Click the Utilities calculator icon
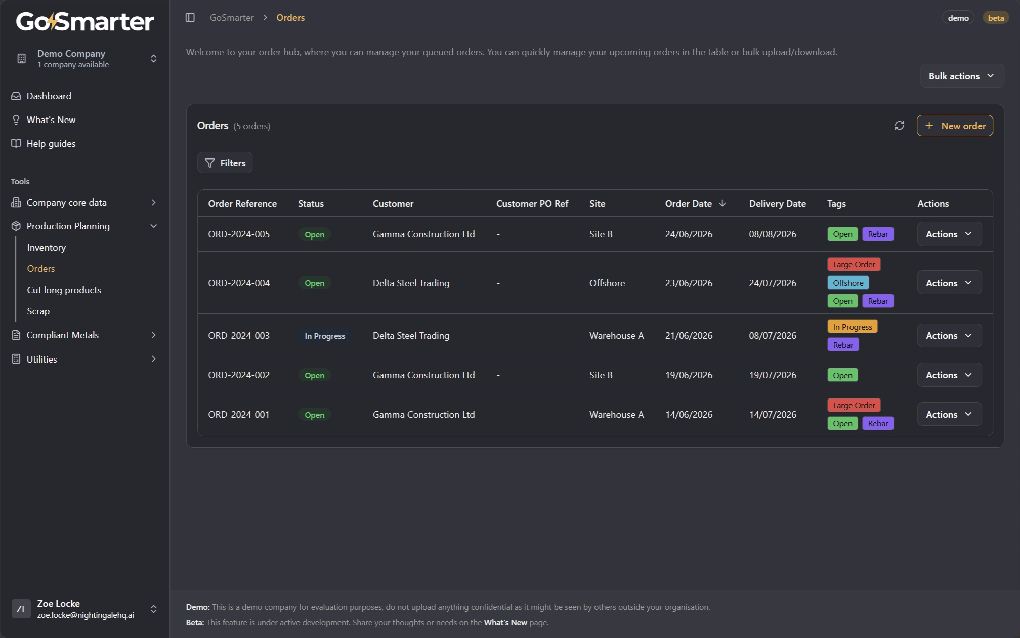The image size is (1020, 638). [16, 359]
